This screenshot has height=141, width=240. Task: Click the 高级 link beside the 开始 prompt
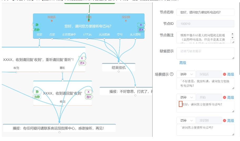tap(231, 97)
